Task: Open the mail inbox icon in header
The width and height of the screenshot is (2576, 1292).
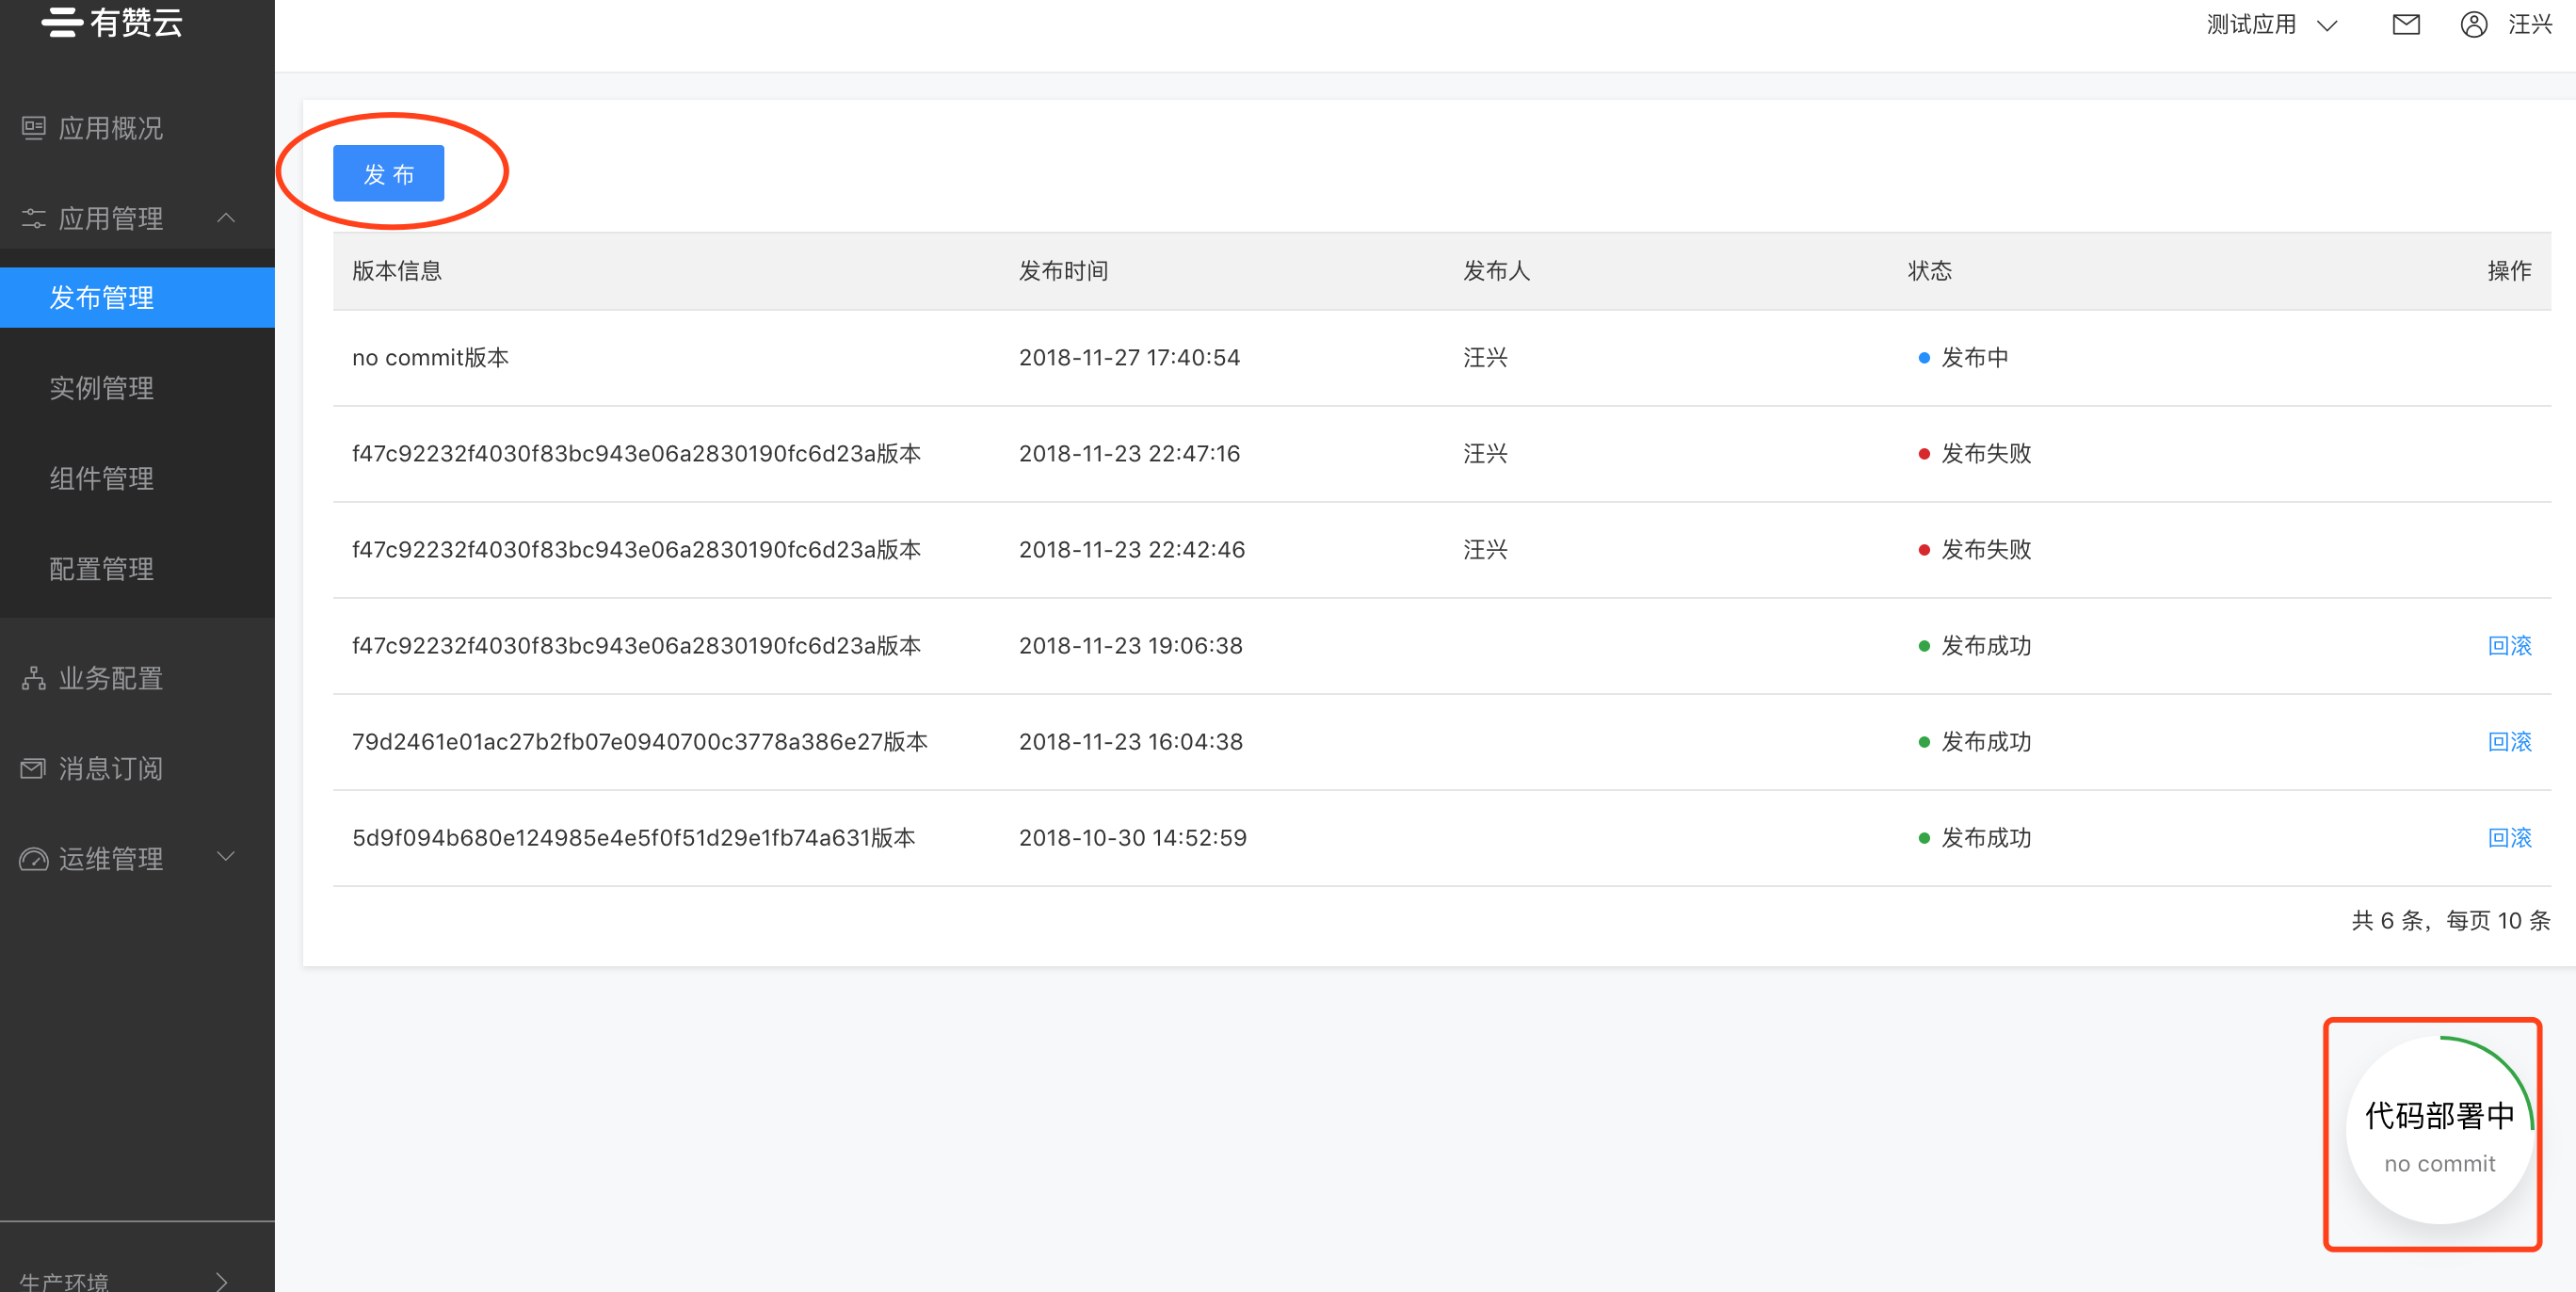Action: [2406, 24]
